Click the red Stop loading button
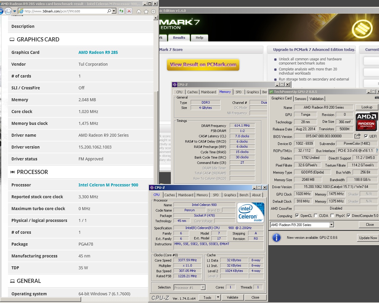 tap(129, 11)
